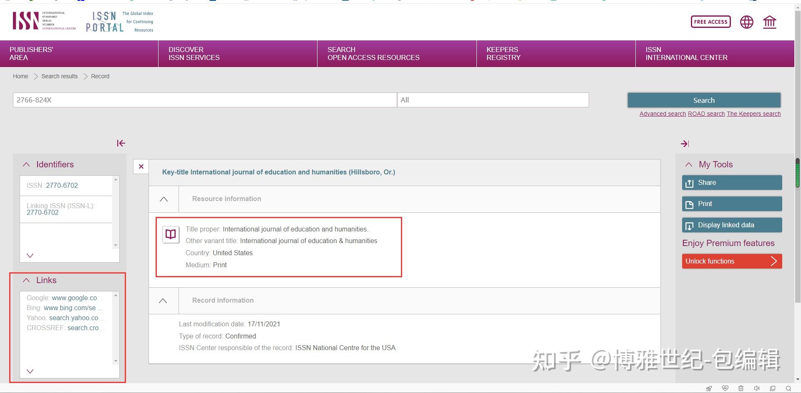Open the ROAD search link
The image size is (801, 393).
(706, 114)
